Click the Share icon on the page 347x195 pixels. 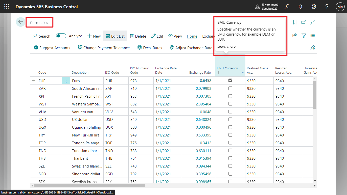[x=295, y=36]
